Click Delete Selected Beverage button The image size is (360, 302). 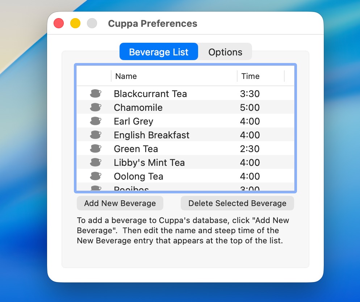click(237, 204)
